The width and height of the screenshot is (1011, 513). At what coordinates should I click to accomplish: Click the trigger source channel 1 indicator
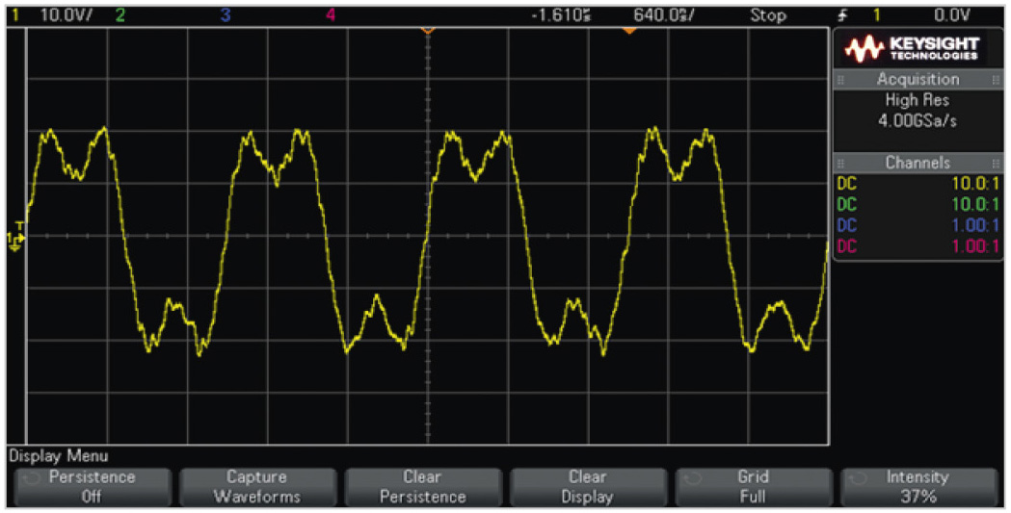[878, 15]
